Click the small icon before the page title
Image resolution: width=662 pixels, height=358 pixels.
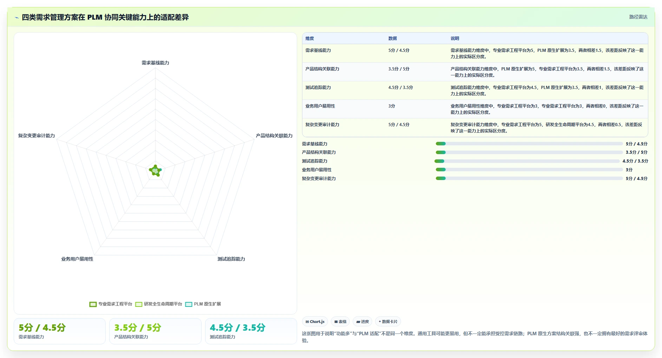point(17,18)
